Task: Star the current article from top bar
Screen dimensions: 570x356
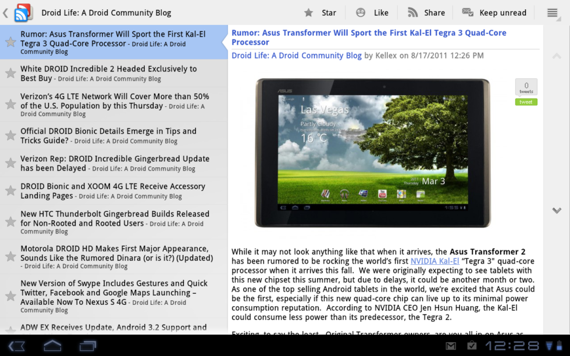Action: pyautogui.click(x=320, y=13)
